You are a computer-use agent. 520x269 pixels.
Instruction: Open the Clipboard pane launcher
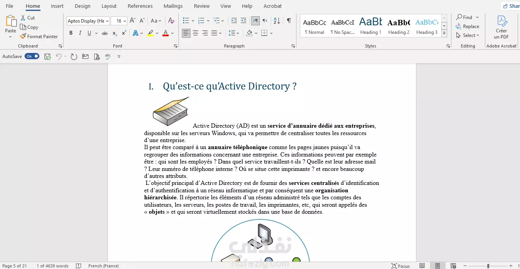point(60,46)
